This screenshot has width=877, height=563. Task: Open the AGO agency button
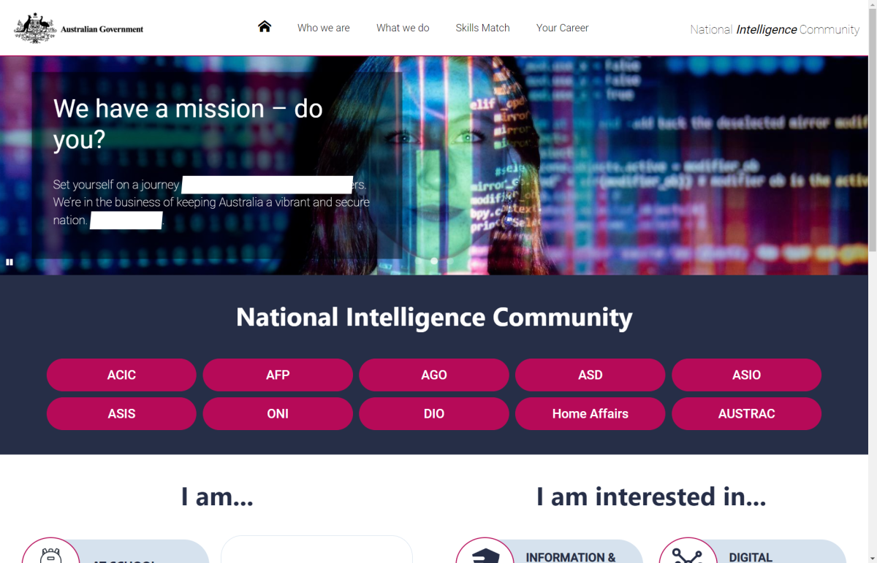click(x=434, y=375)
